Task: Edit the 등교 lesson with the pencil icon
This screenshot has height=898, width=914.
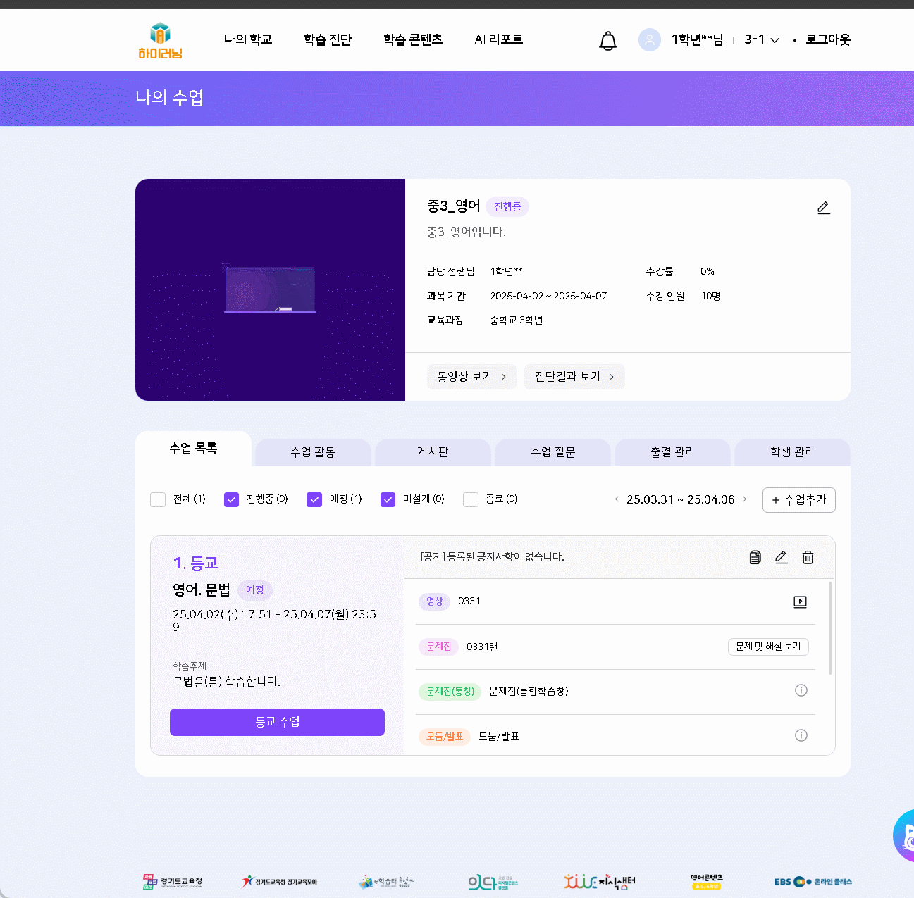Action: (x=781, y=557)
